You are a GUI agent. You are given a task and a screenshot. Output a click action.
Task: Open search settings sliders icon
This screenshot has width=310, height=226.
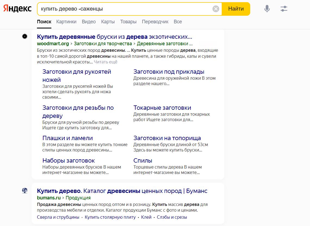[x=284, y=9]
